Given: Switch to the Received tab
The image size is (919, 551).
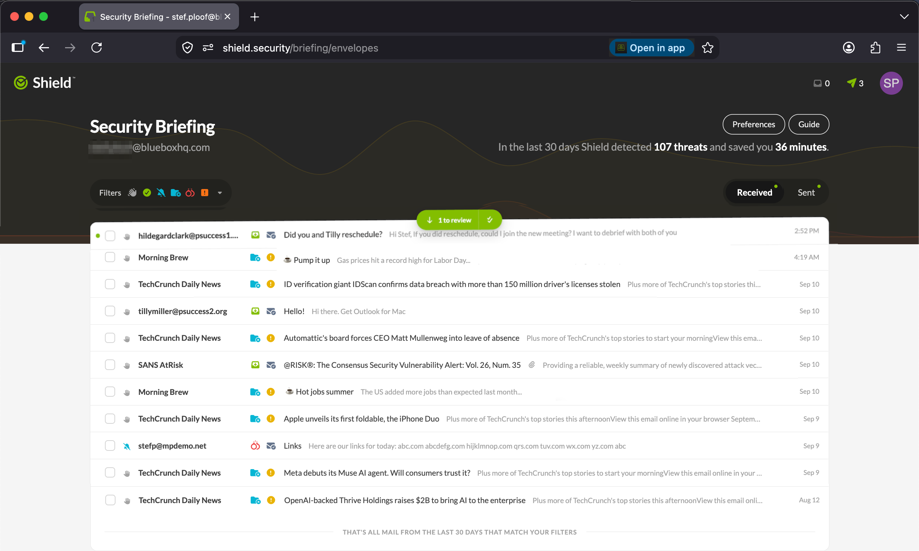Looking at the screenshot, I should [754, 192].
